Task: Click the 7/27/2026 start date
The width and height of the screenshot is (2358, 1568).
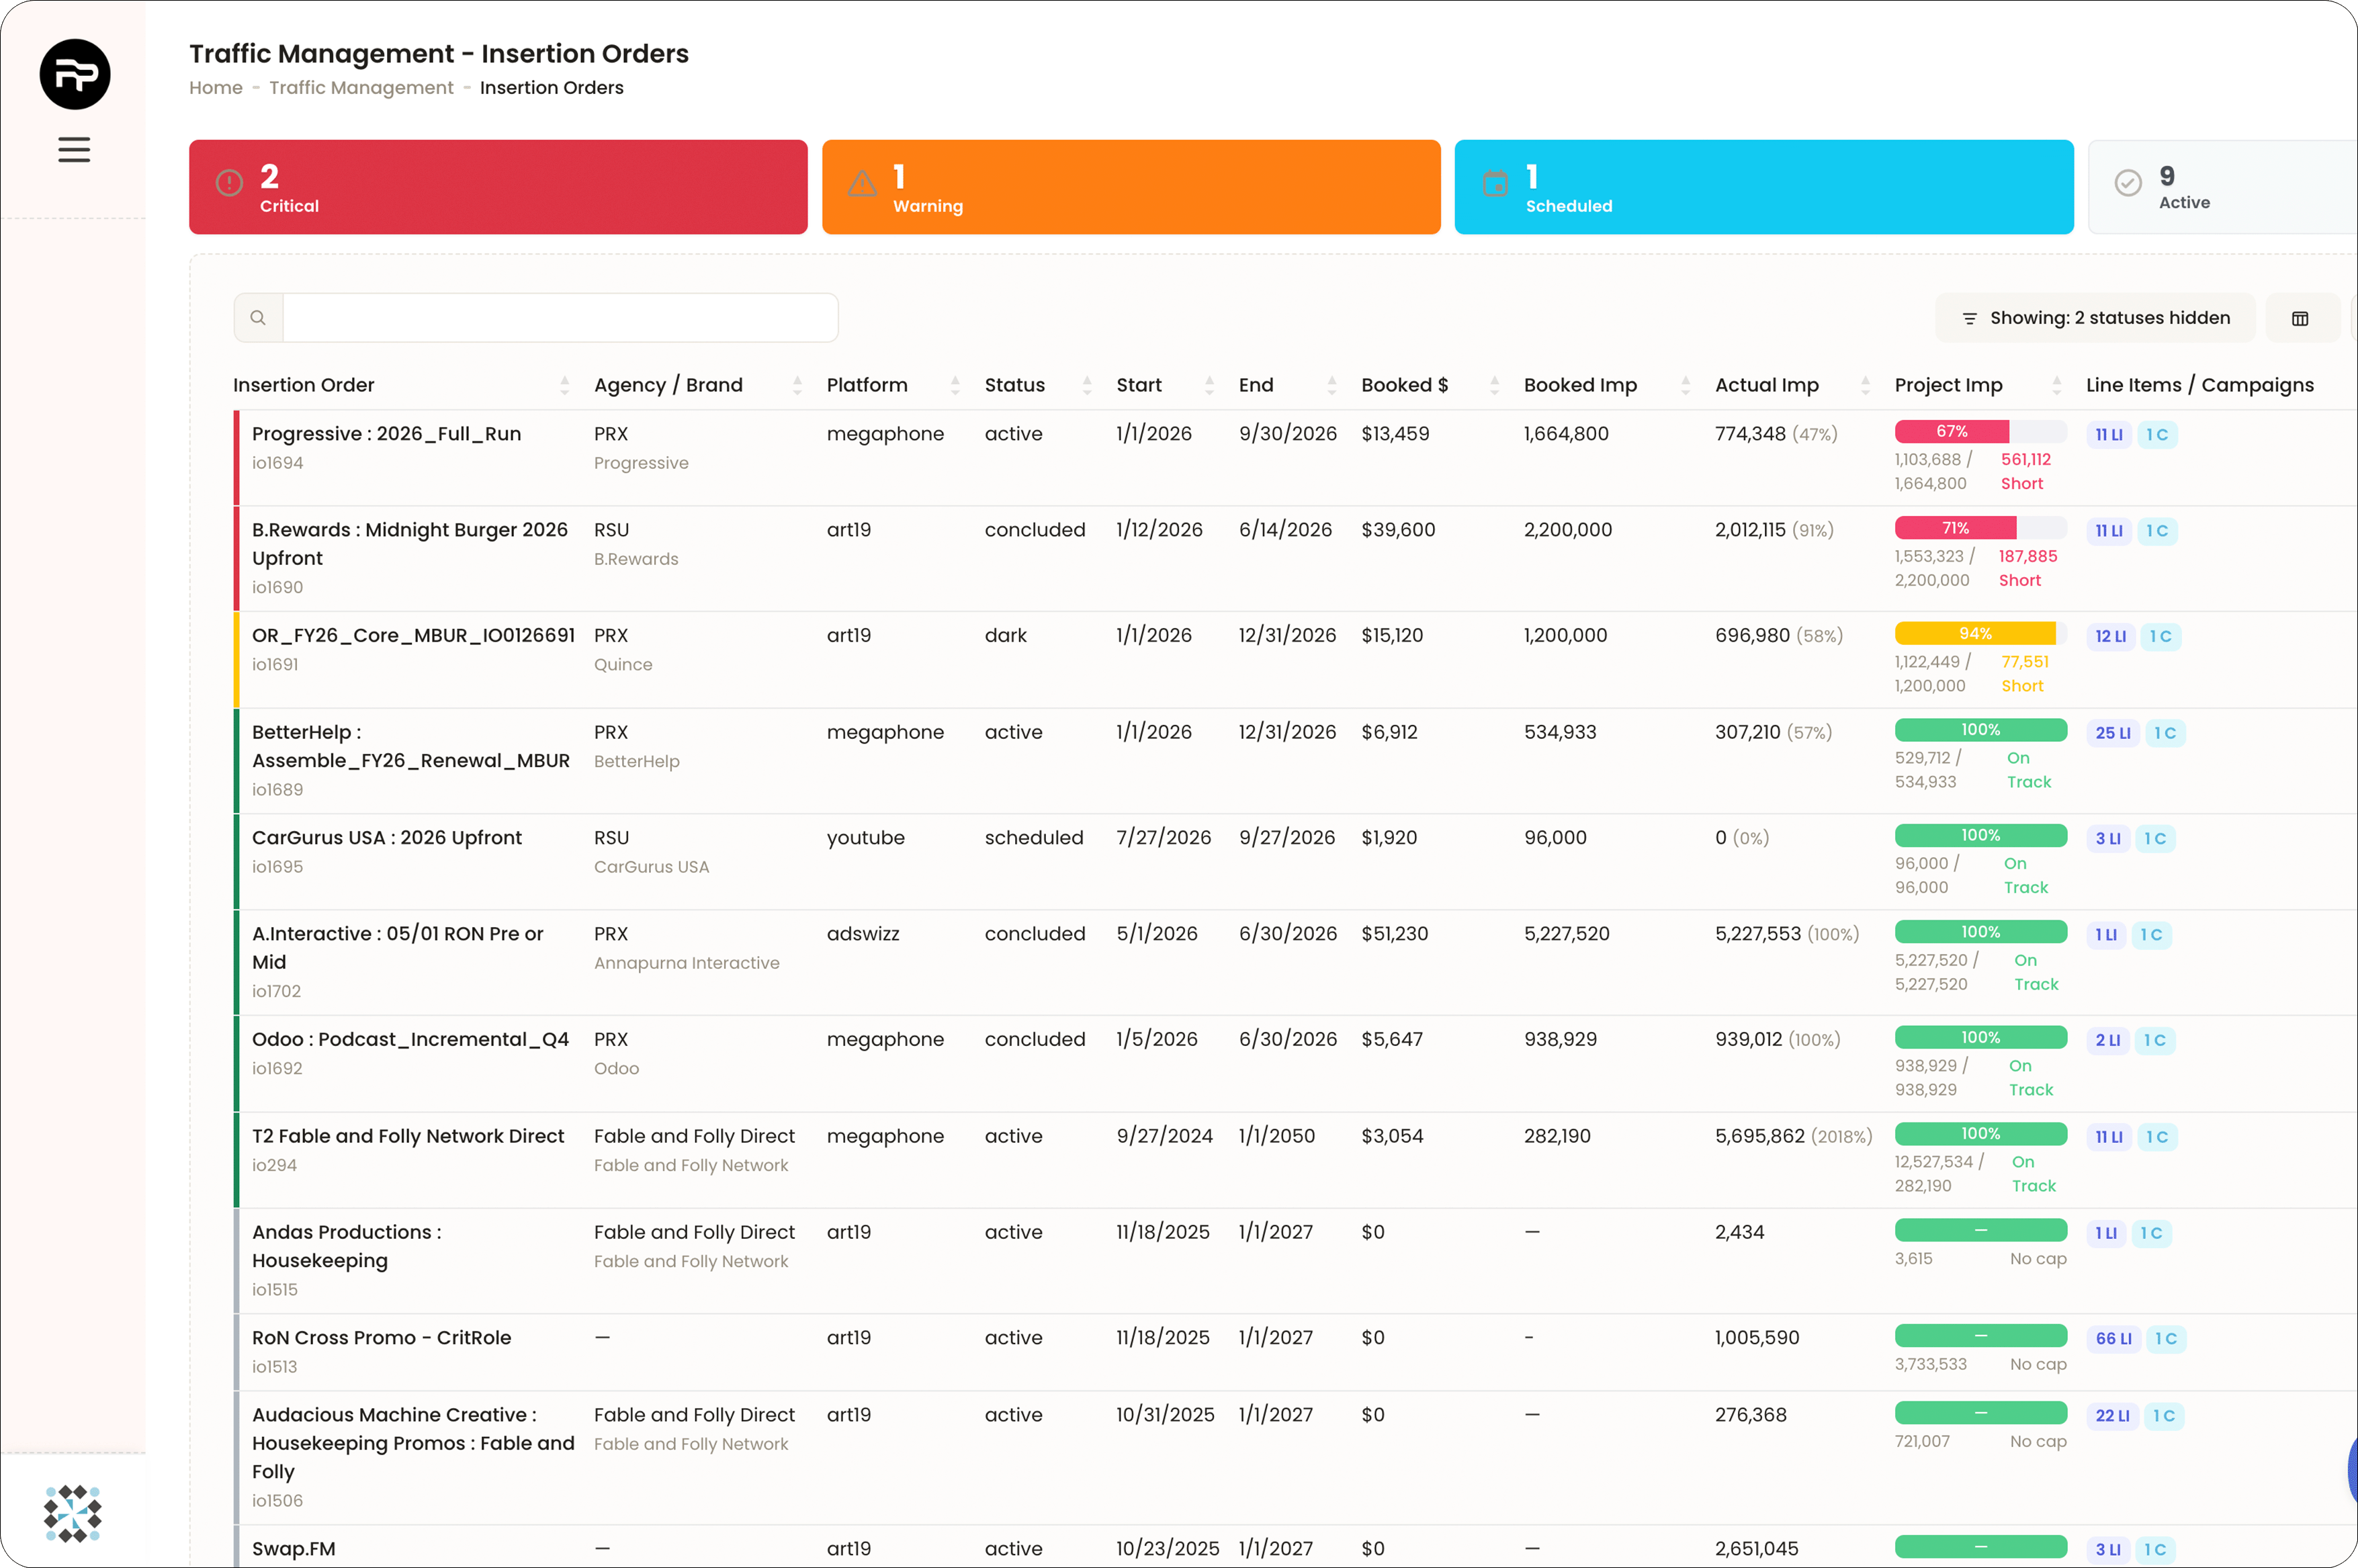Action: click(1163, 838)
